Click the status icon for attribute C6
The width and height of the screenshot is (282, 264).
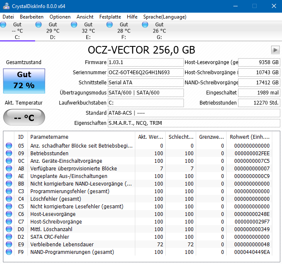point(9,214)
